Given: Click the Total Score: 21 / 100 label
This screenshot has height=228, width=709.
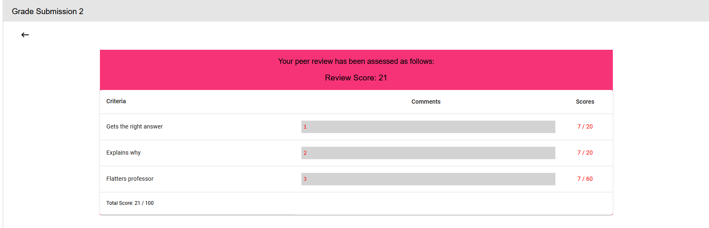Looking at the screenshot, I should click(x=130, y=203).
